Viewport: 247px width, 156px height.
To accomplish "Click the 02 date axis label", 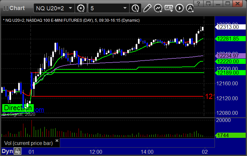I will point(205,152).
